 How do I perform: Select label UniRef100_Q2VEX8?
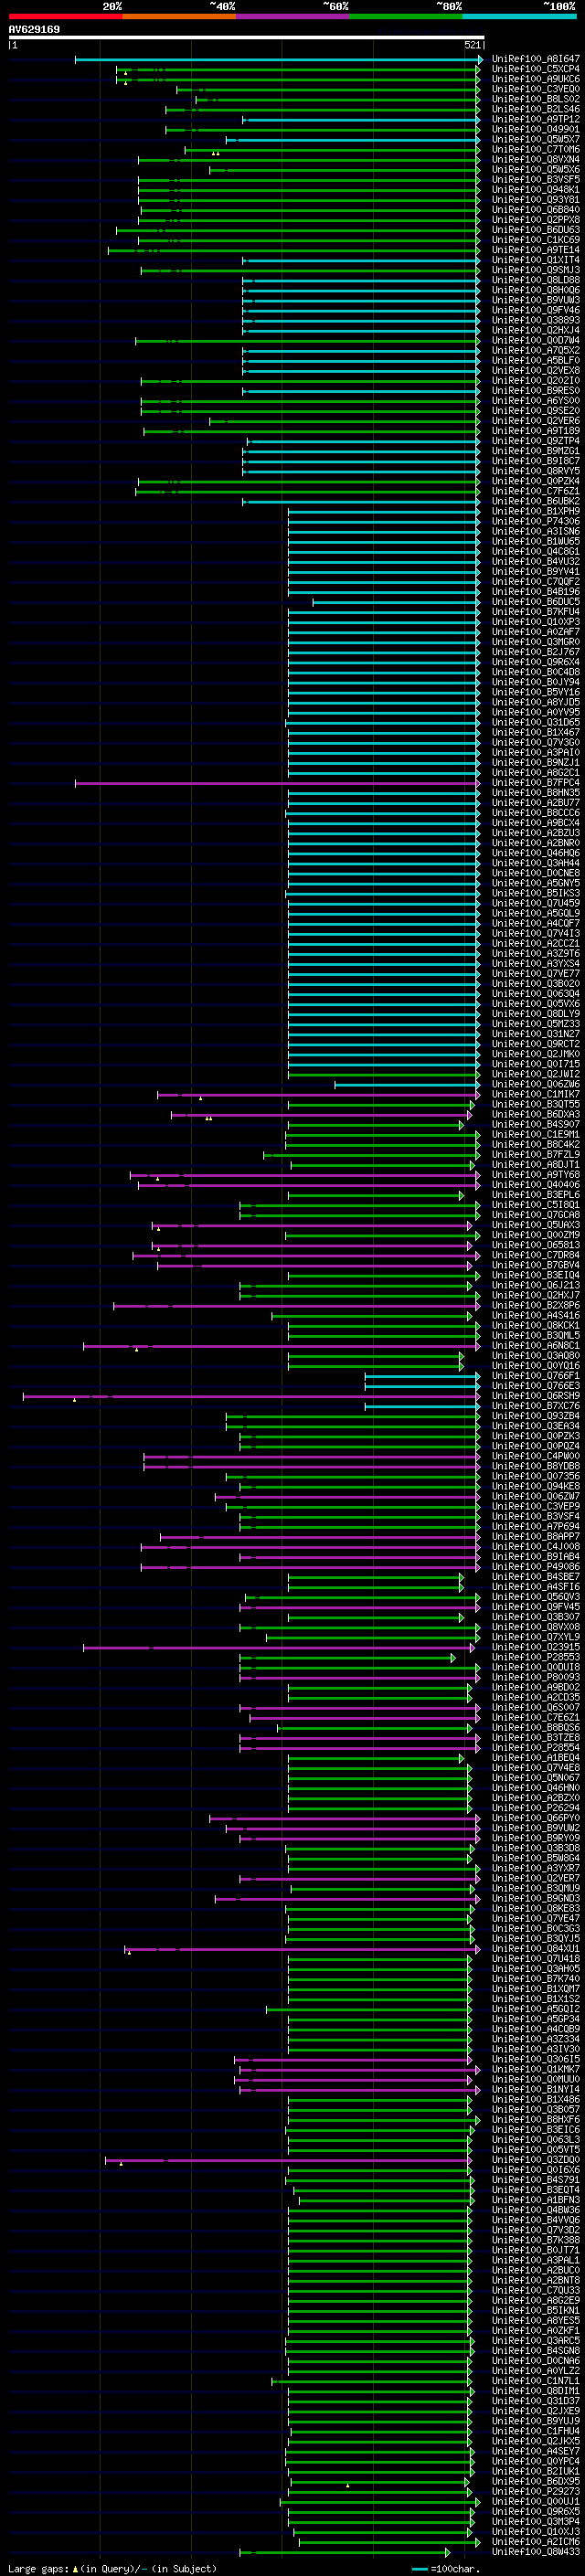pyautogui.click(x=535, y=370)
